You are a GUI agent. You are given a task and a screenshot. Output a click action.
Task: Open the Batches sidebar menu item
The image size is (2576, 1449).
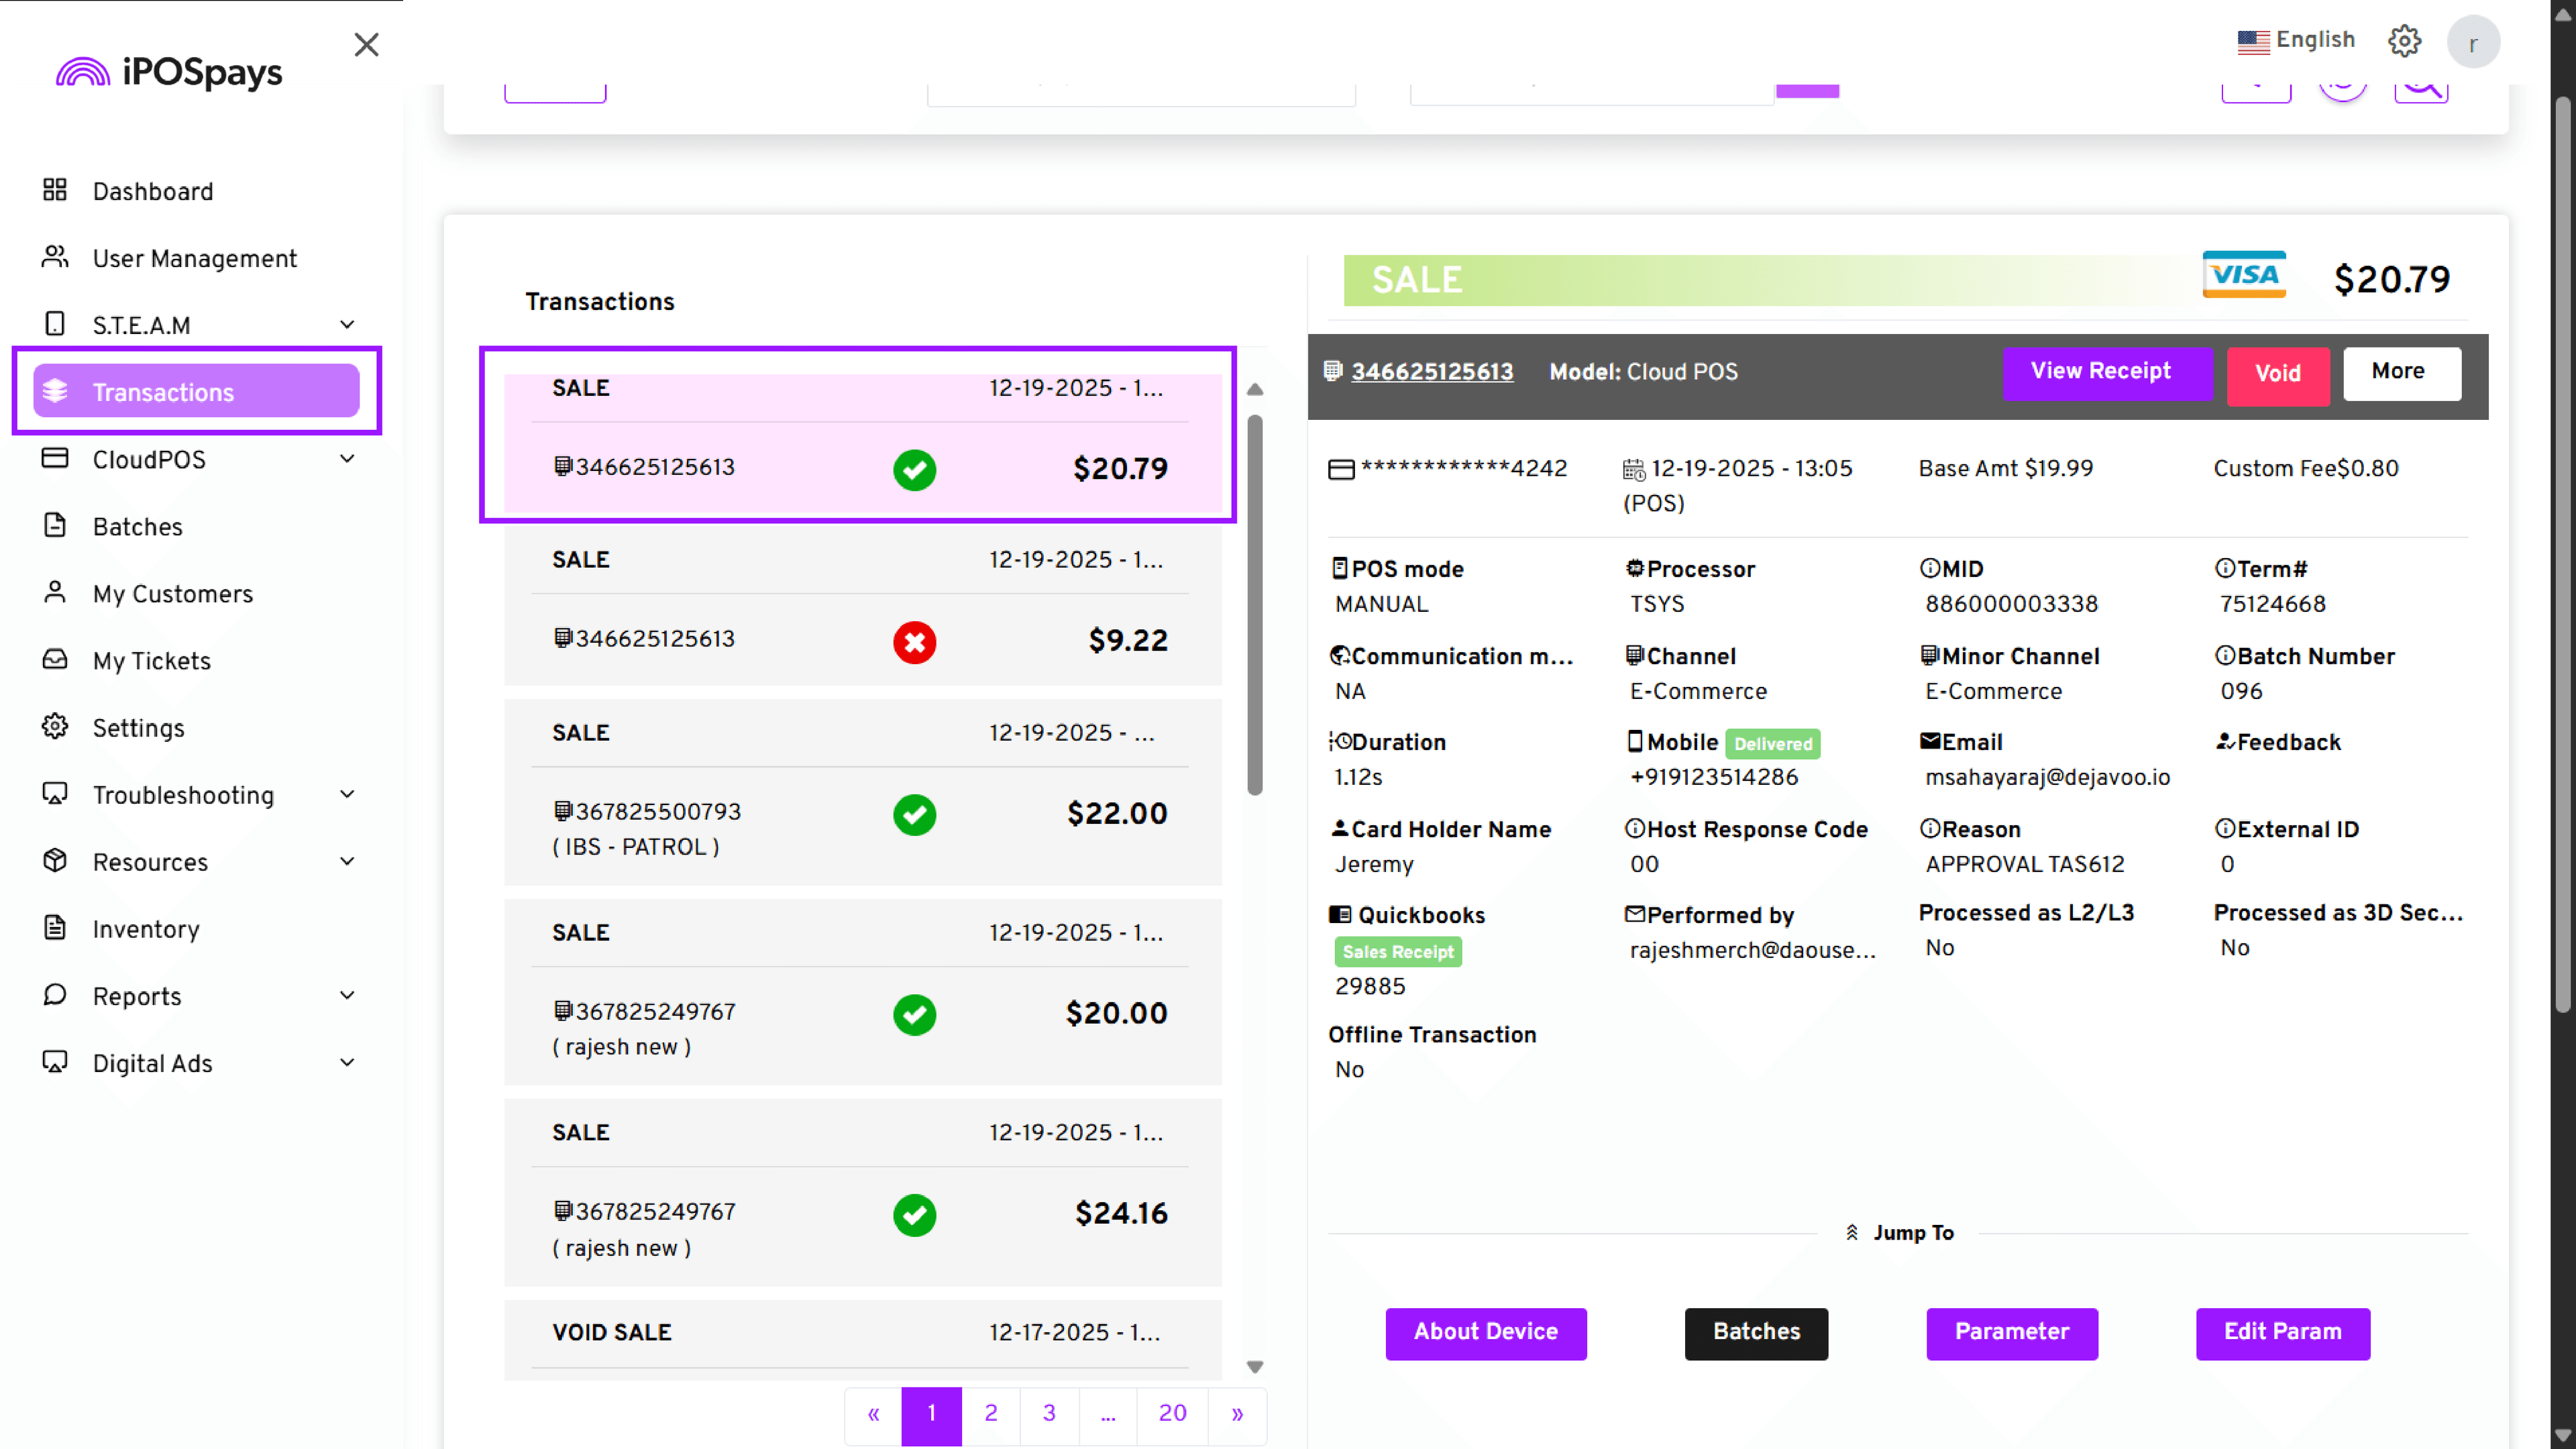coord(138,527)
